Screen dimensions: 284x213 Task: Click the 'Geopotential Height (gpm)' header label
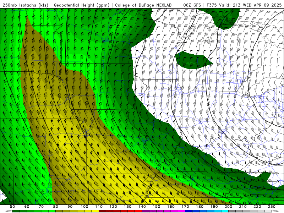click(x=82, y=5)
